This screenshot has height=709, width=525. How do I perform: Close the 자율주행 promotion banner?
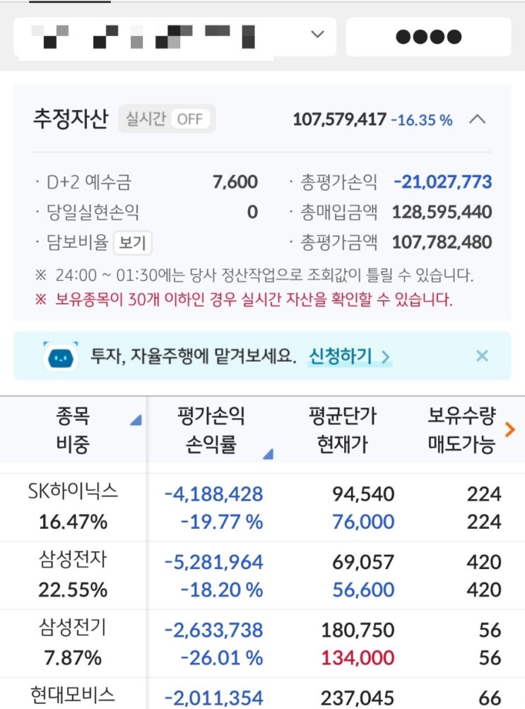tap(482, 356)
